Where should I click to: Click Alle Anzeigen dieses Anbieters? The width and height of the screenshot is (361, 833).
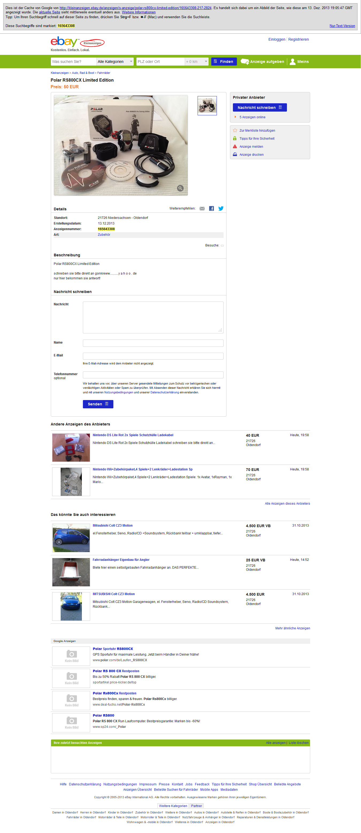coord(287,504)
